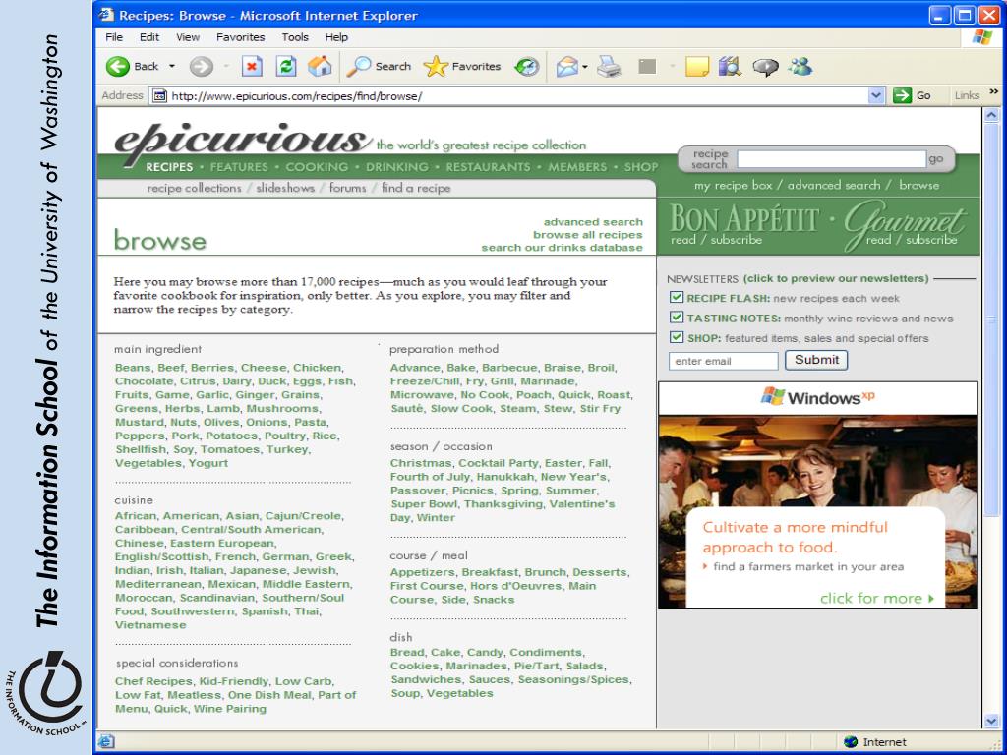Viewport: 1007px width, 755px height.
Task: Stop page loading with red X icon
Action: (252, 66)
